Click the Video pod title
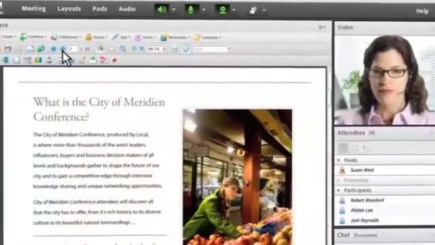The image size is (435, 245). click(345, 27)
